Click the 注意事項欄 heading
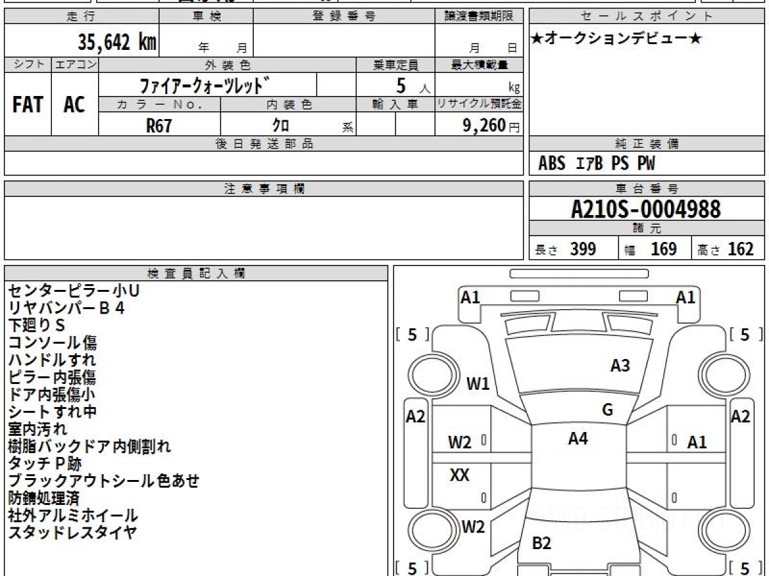This screenshot has width=769, height=576. pyautogui.click(x=264, y=189)
